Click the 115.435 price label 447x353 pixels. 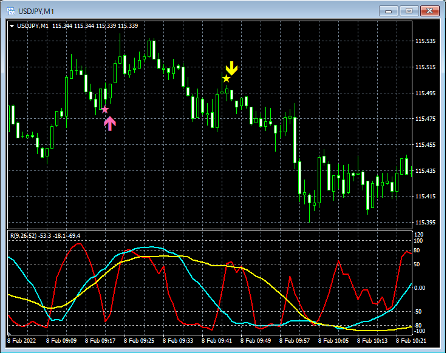425,171
